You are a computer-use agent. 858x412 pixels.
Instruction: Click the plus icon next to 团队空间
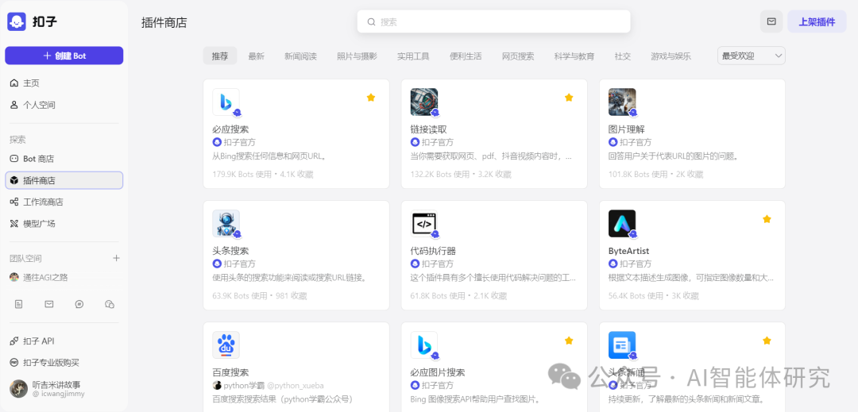116,258
